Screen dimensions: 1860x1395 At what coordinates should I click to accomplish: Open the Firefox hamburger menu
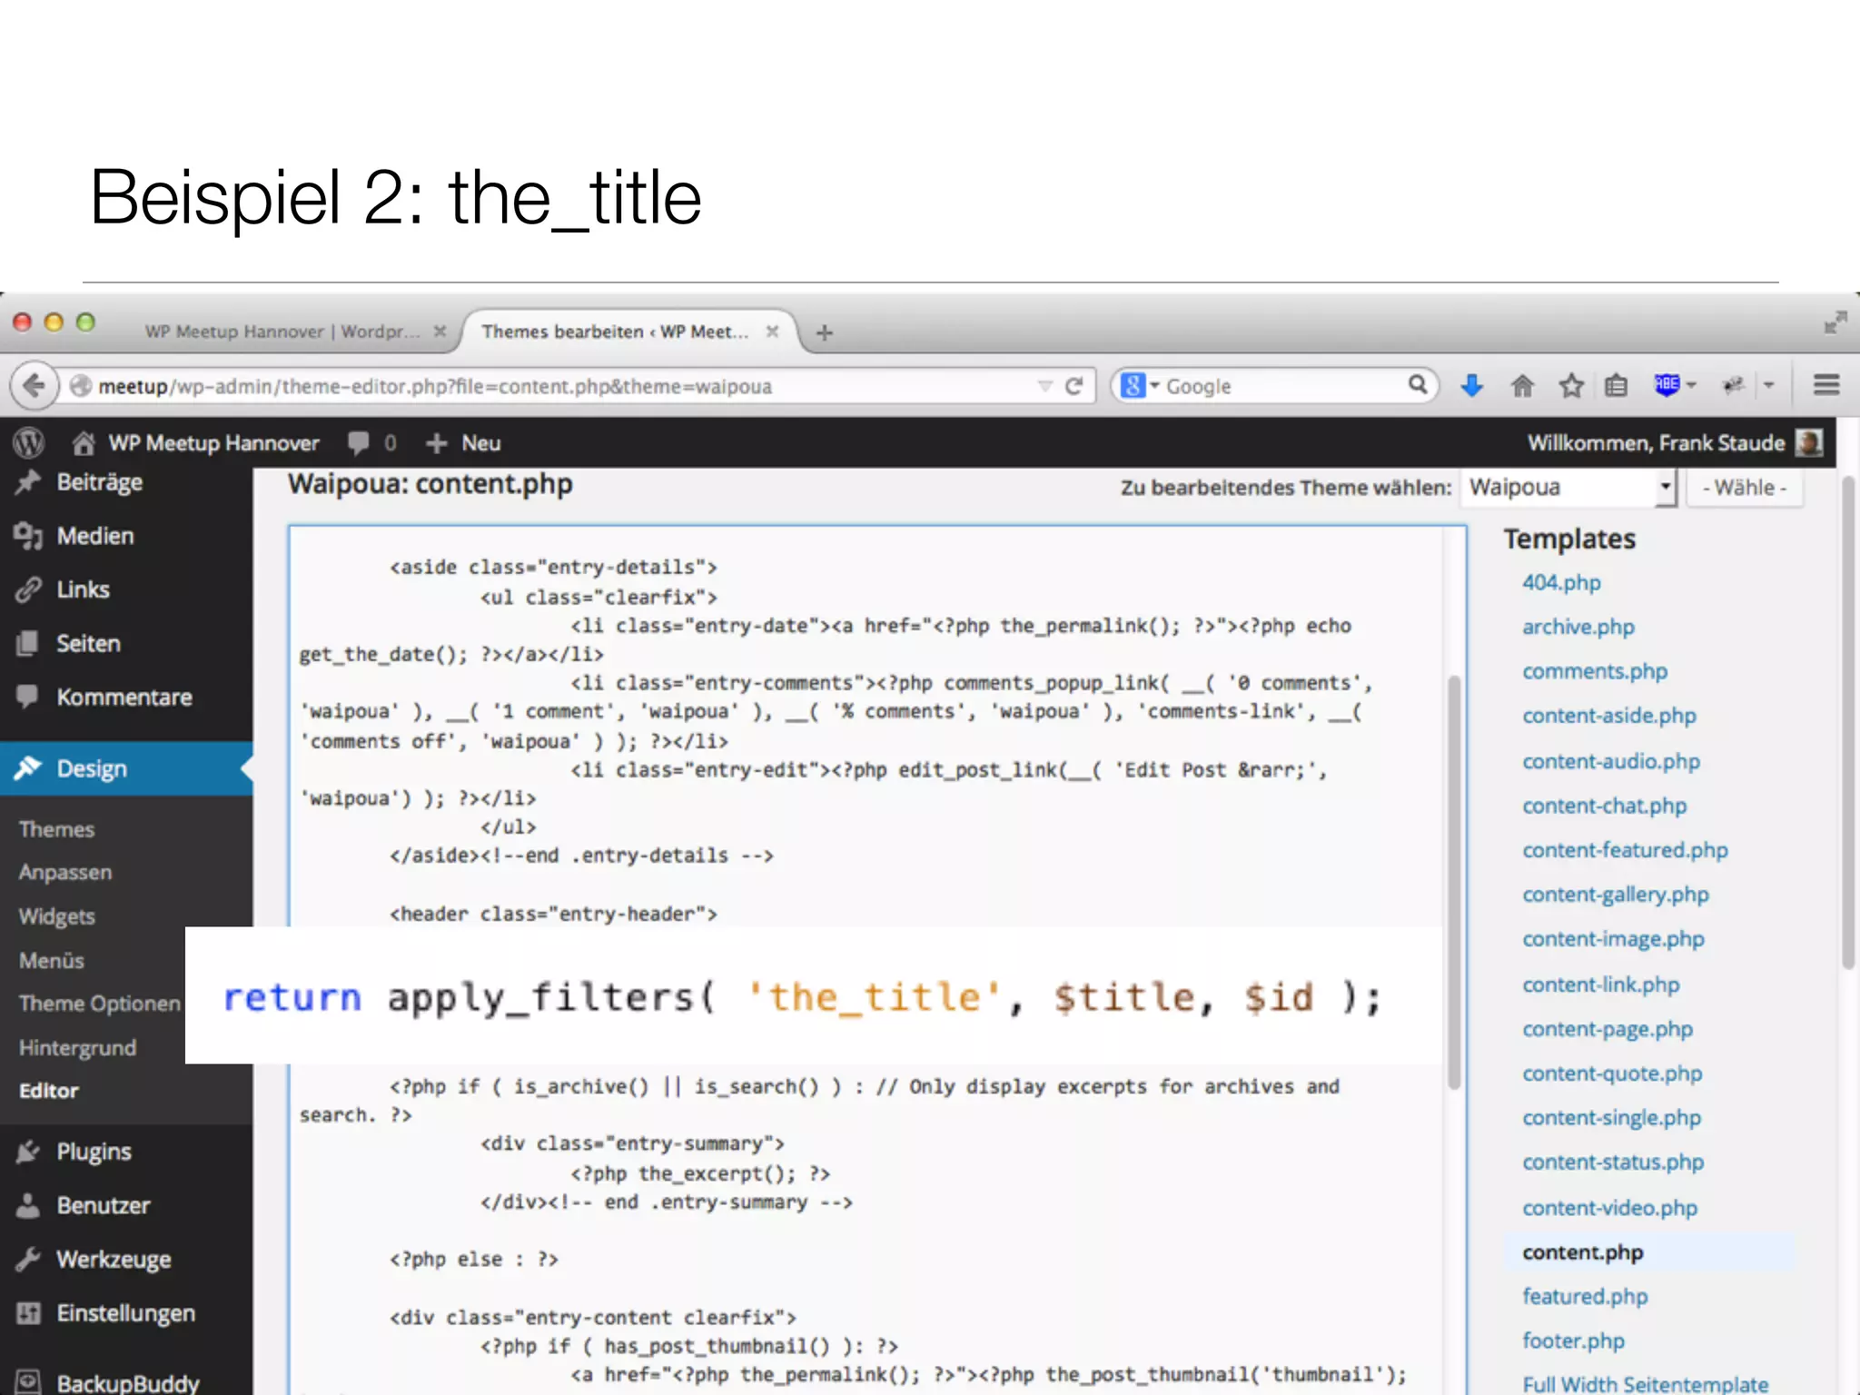(x=1826, y=385)
